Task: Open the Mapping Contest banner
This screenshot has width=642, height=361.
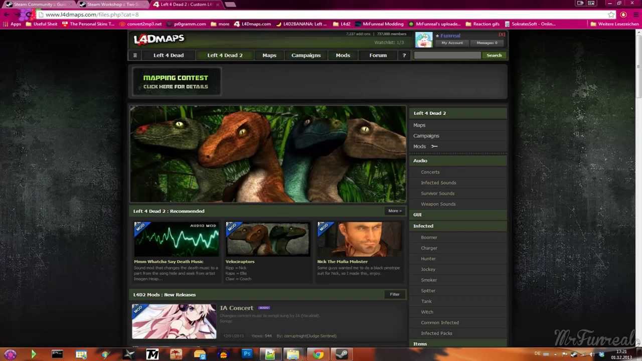Action: coord(176,82)
